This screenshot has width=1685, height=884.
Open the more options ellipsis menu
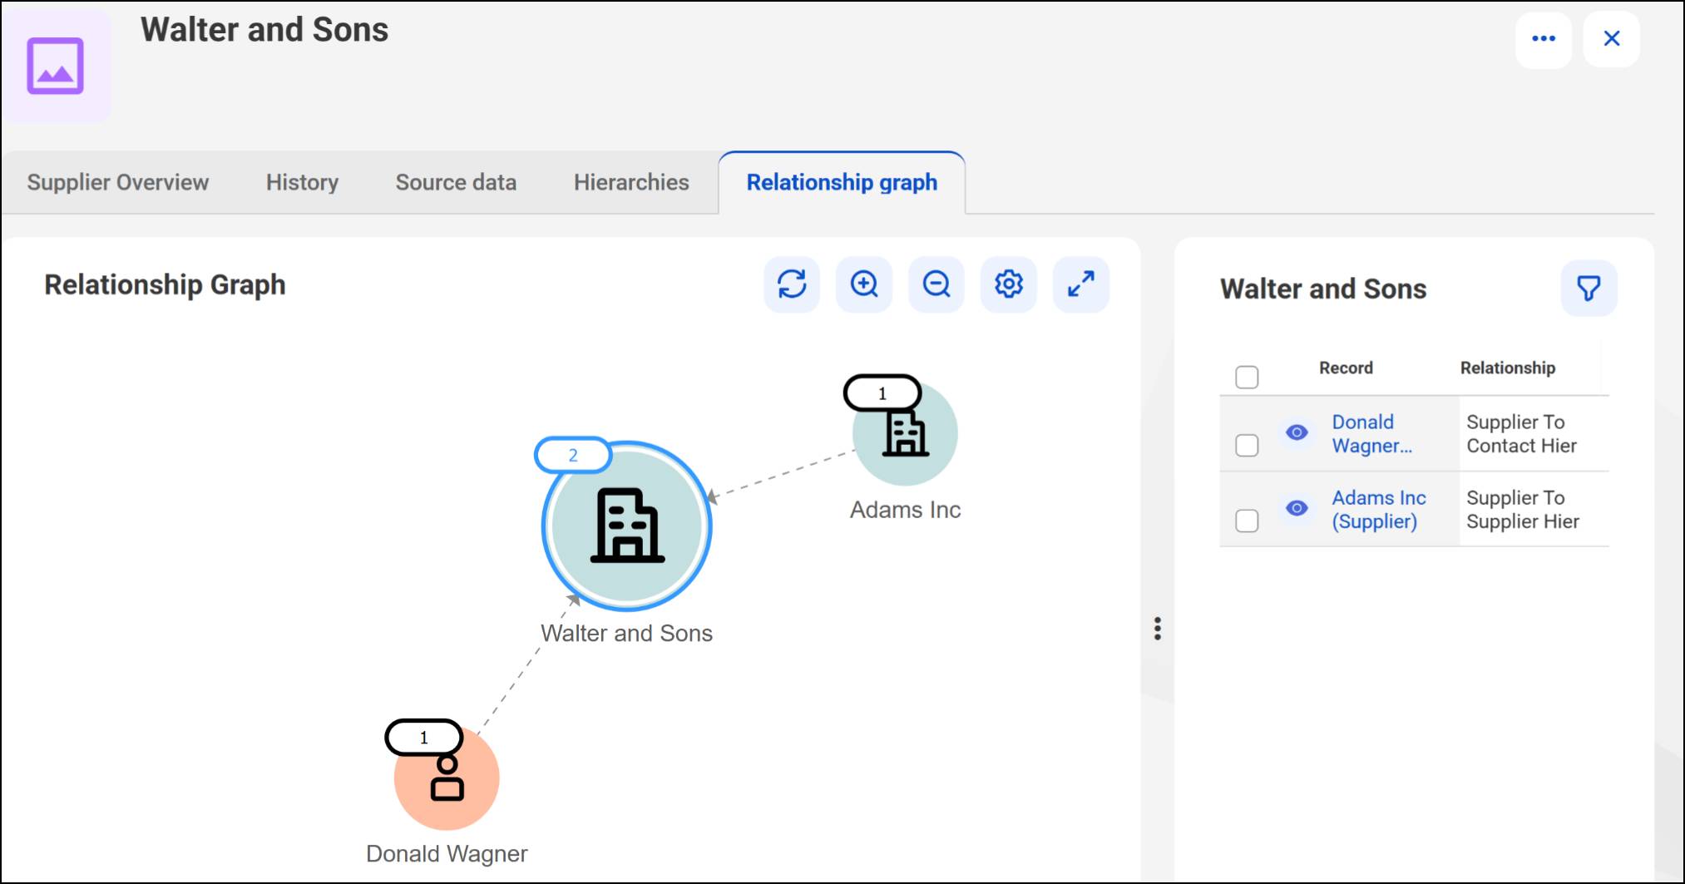[1544, 39]
